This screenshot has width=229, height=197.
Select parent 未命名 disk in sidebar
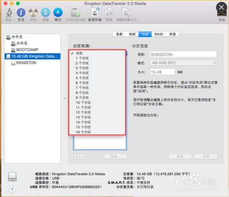(x=33, y=37)
